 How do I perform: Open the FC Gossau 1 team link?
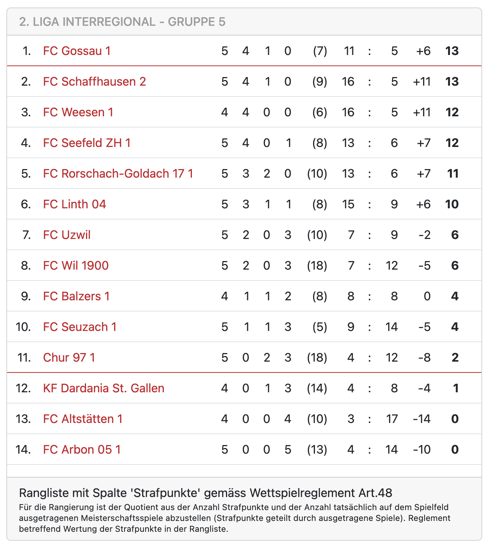(77, 51)
